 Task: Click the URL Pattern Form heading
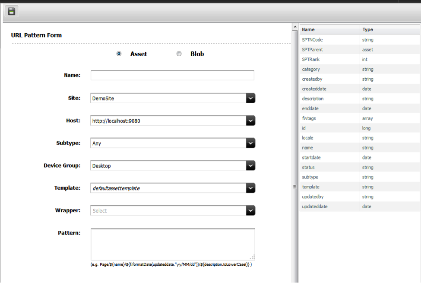point(36,35)
